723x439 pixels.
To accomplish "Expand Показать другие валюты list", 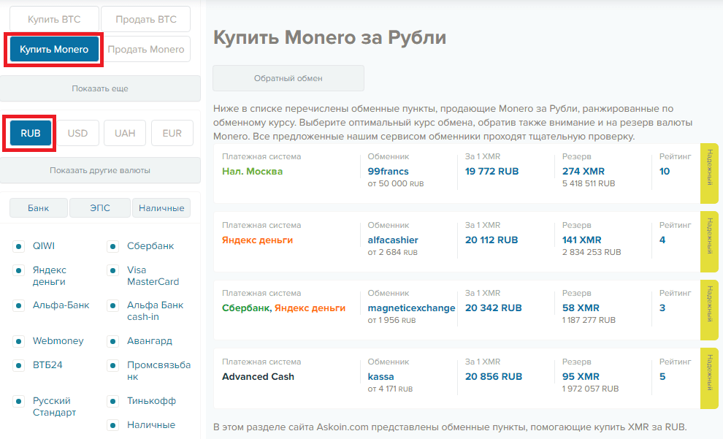I will (x=100, y=170).
